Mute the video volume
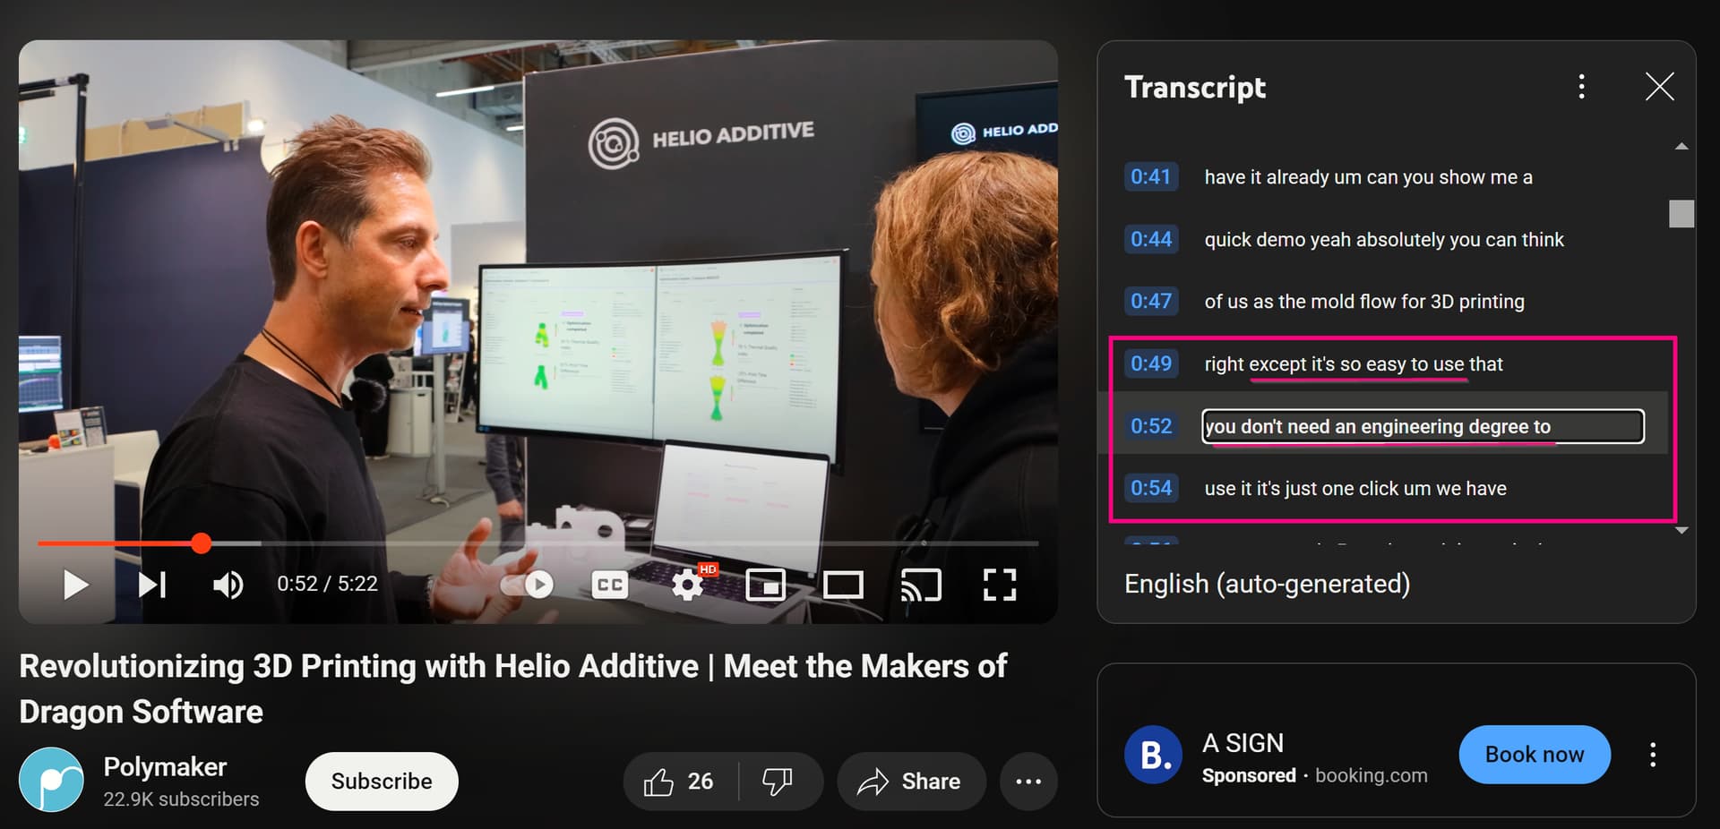 [228, 585]
